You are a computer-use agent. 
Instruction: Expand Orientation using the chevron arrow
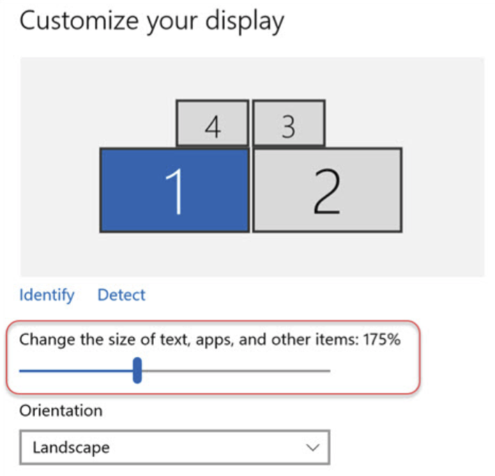[x=313, y=447]
